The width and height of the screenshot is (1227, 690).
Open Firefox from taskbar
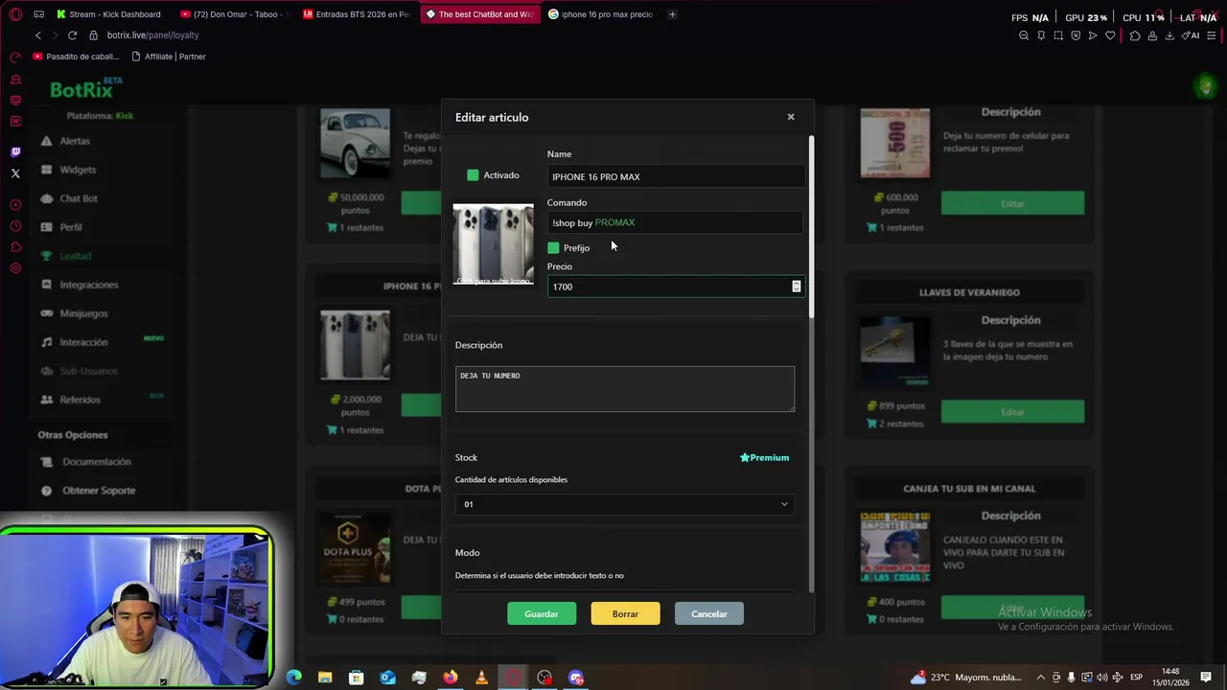[451, 678]
